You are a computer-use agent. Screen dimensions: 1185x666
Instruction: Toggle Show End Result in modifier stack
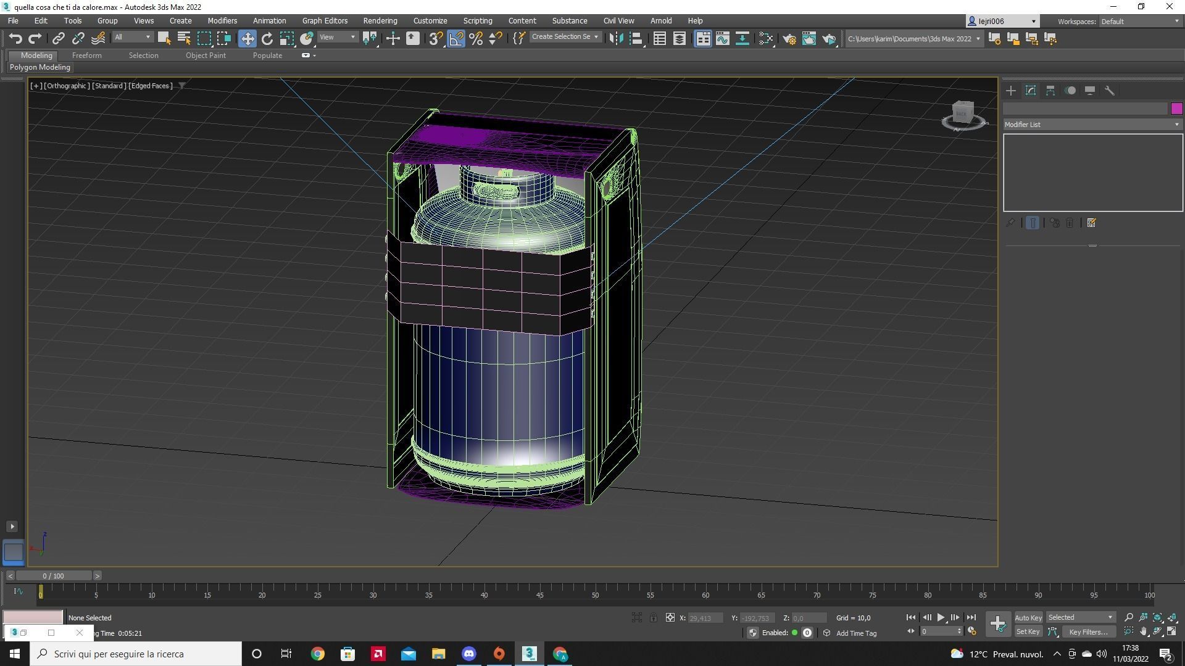click(1032, 223)
